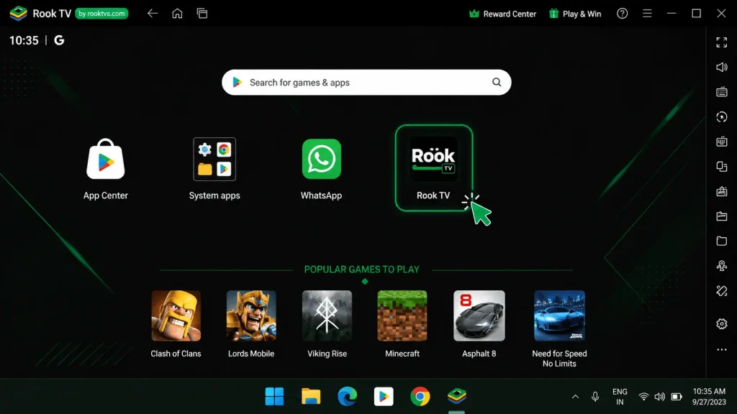This screenshot has width=737, height=414.
Task: Open the recent apps multi-window icon
Action: [202, 14]
